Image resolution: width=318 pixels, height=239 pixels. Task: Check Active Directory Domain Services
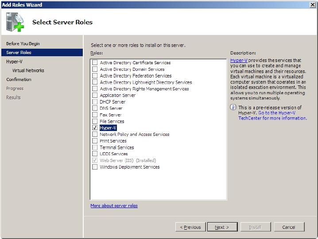click(x=95, y=69)
